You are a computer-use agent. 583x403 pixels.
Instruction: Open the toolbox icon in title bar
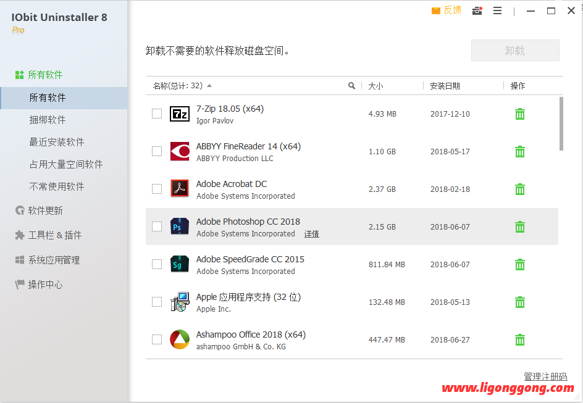coord(477,10)
